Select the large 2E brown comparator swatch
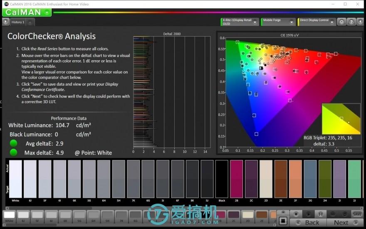 (281, 179)
